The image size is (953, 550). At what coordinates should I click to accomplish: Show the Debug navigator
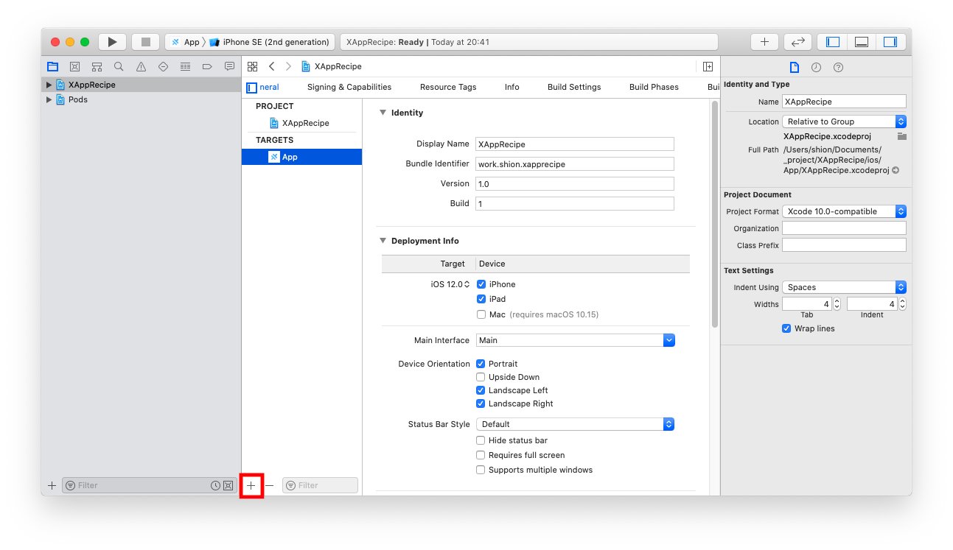[x=185, y=66]
